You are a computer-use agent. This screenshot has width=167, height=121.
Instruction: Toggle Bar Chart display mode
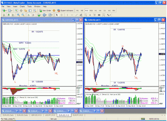[4, 15]
